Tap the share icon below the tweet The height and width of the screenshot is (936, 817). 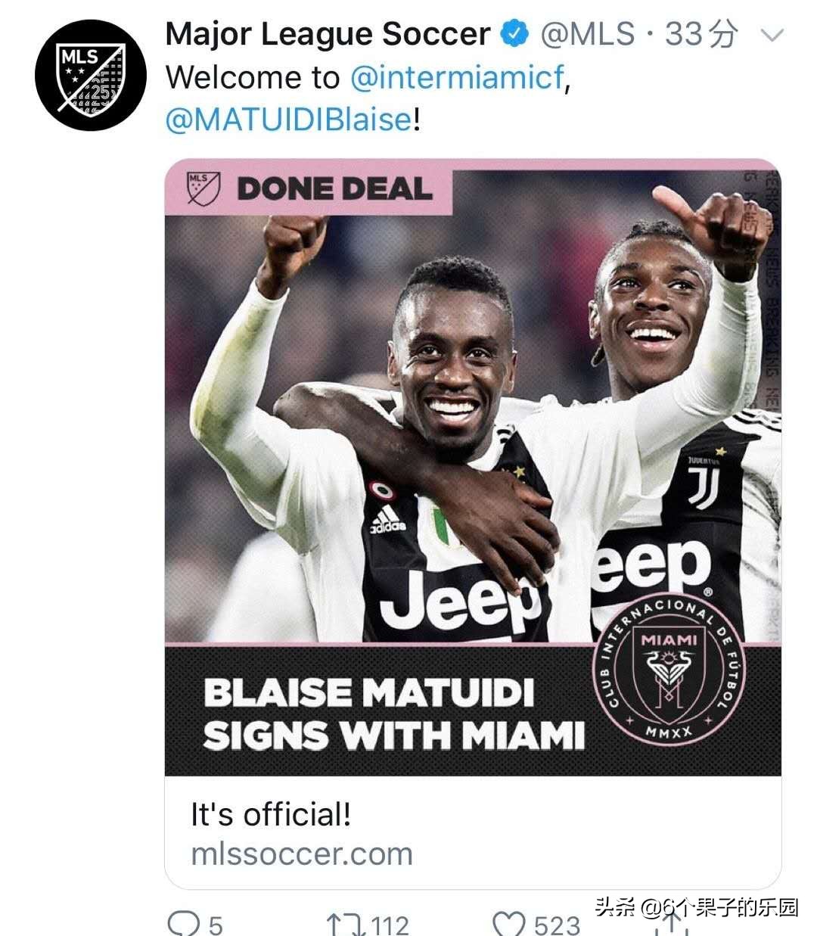point(669,926)
